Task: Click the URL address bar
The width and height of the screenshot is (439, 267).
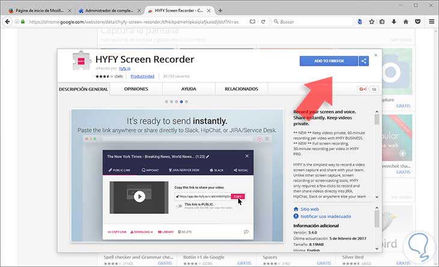Action: 134,22
